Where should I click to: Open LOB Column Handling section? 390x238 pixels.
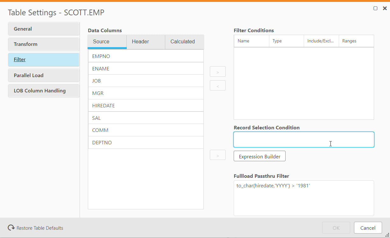[44, 90]
